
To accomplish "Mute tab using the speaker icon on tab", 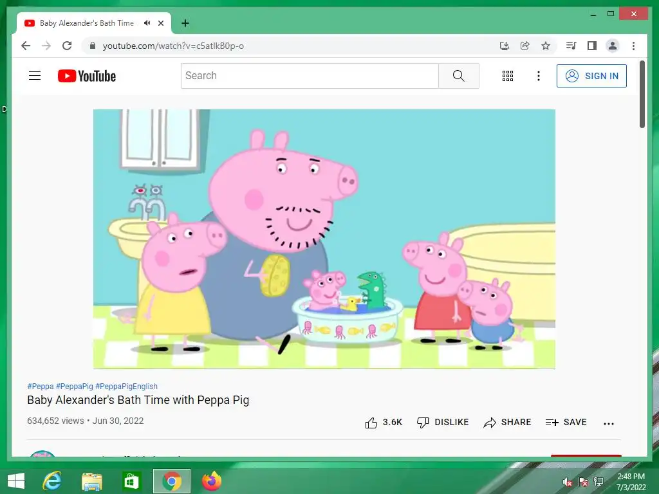I will pyautogui.click(x=147, y=23).
